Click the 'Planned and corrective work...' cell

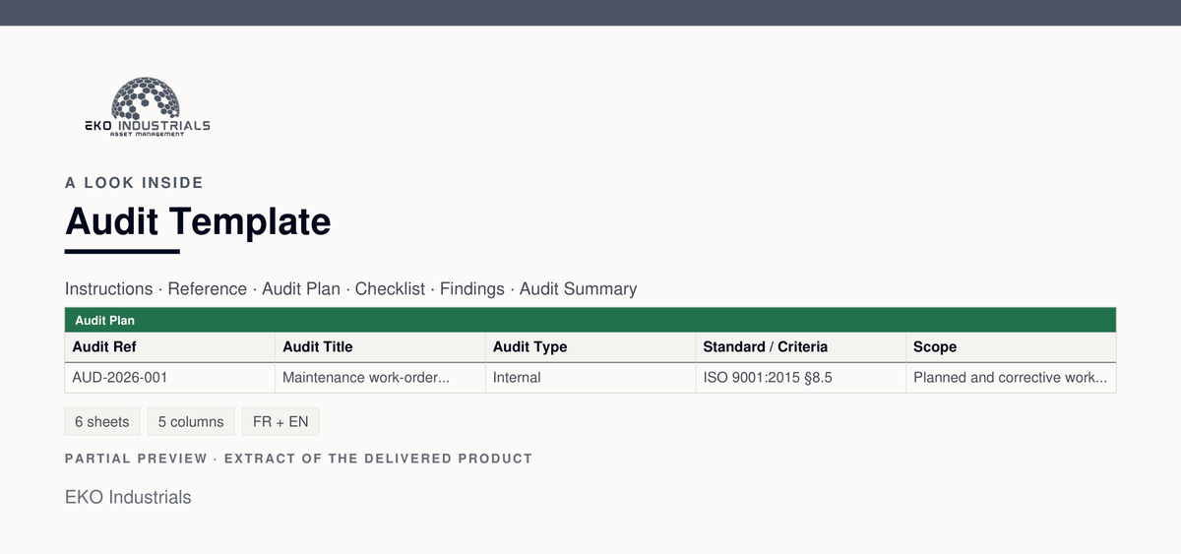pyautogui.click(x=1011, y=377)
